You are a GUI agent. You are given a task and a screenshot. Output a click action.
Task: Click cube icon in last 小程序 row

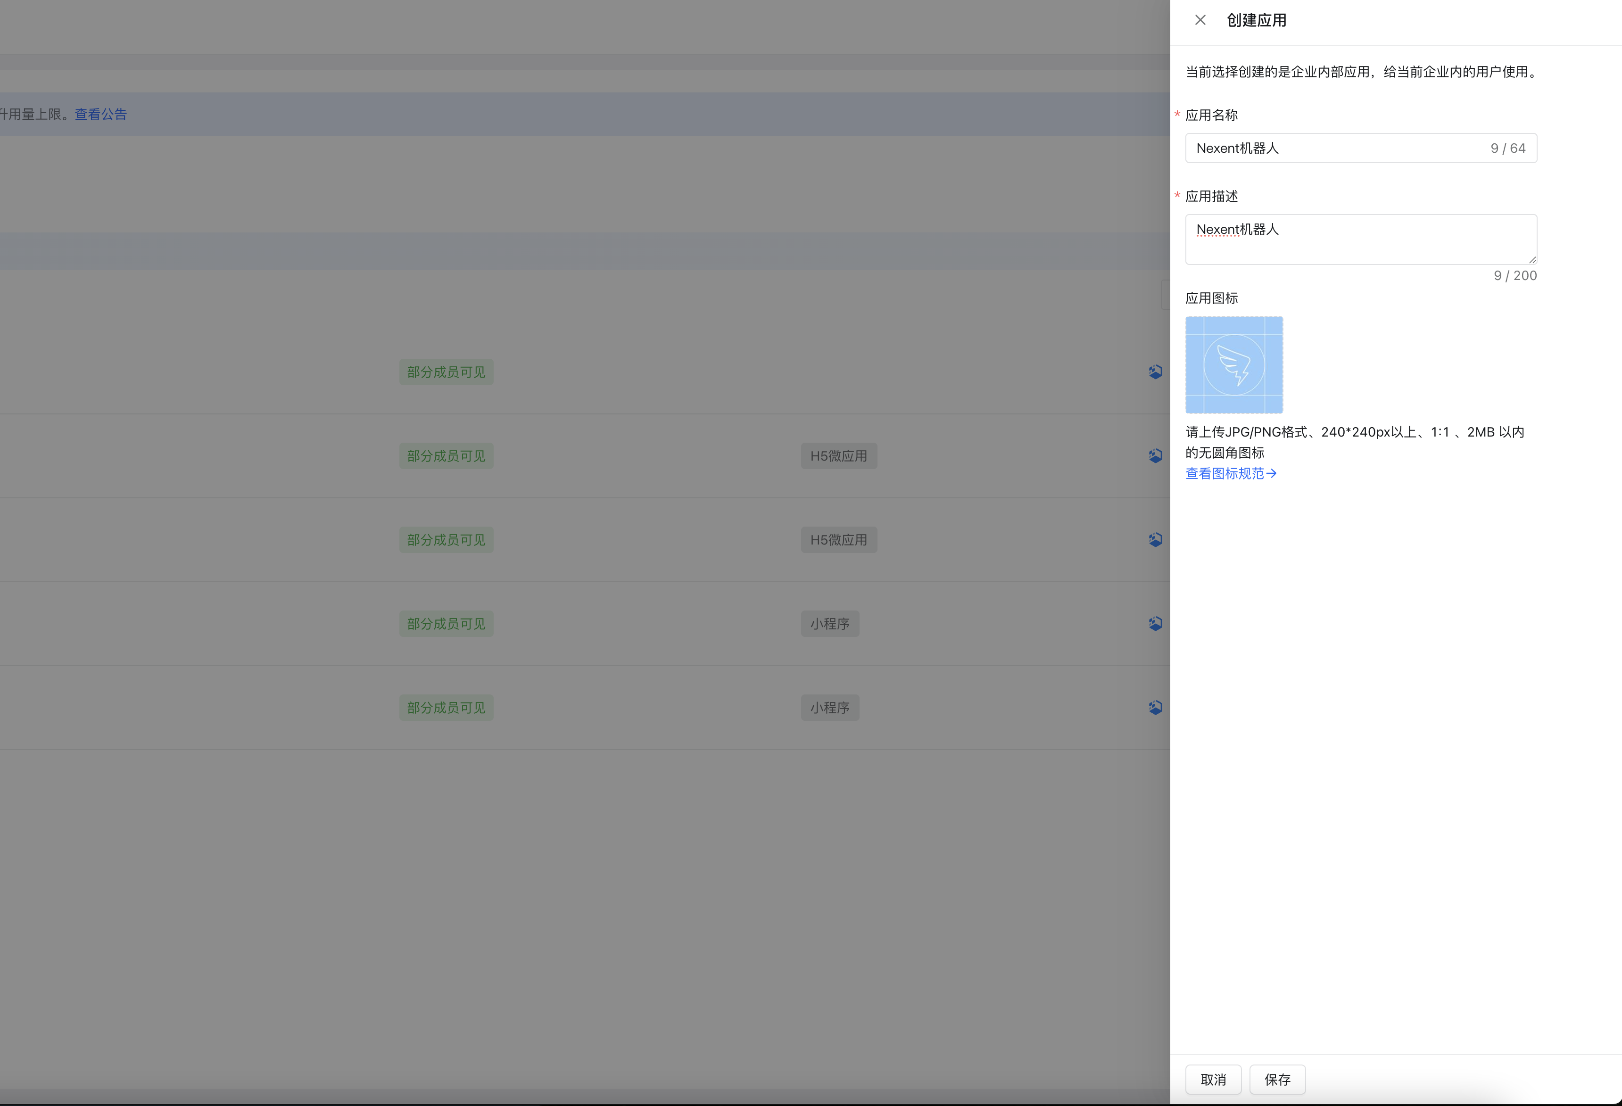pos(1155,708)
